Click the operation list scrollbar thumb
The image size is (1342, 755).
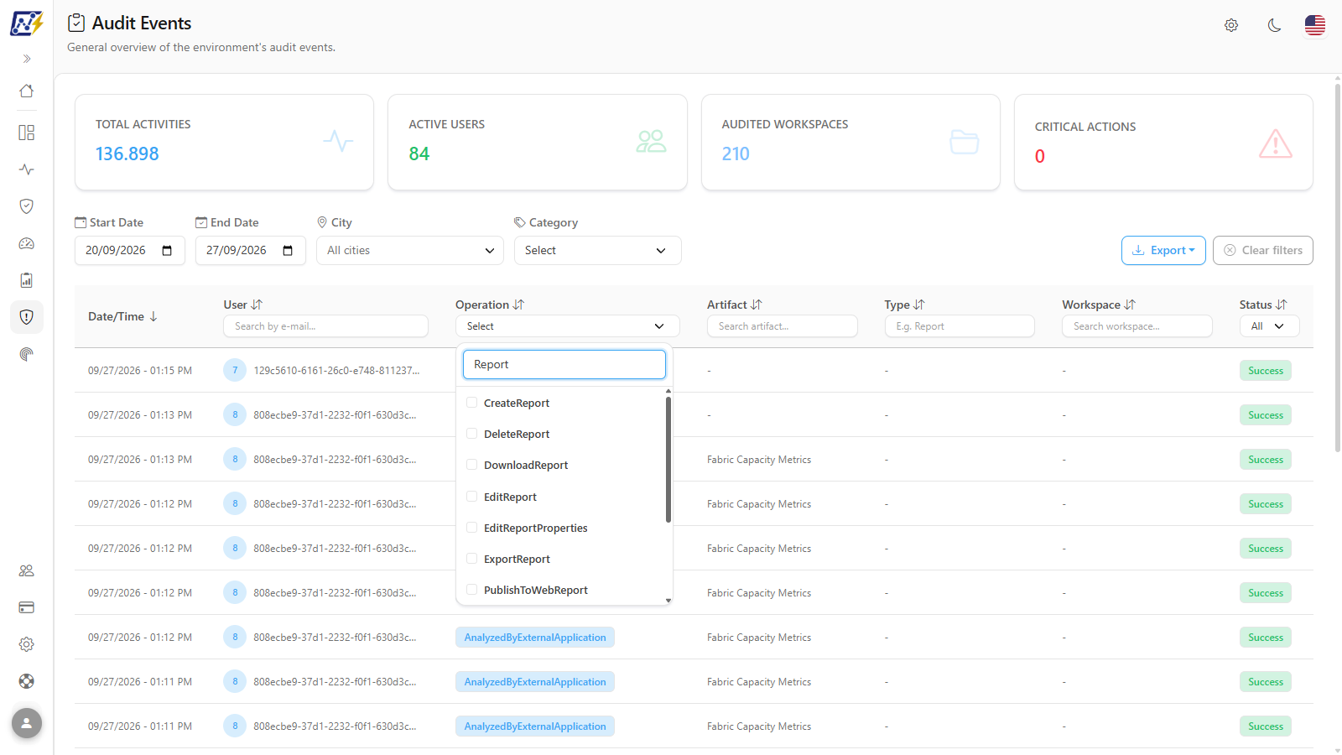click(x=668, y=459)
